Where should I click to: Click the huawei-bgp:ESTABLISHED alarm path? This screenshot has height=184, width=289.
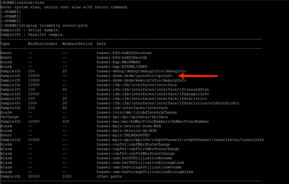click(122, 67)
